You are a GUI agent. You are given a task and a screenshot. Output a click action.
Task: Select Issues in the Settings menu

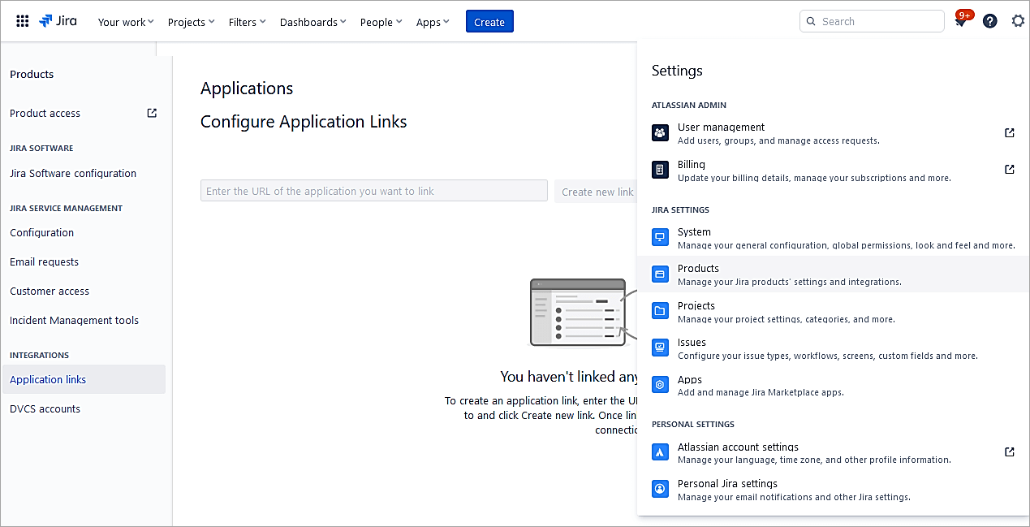[692, 343]
